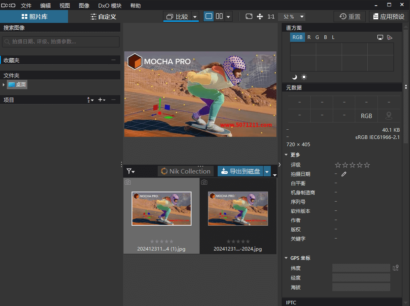Image resolution: width=410 pixels, height=306 pixels.
Task: Click the 应用预设 button
Action: [x=388, y=16]
